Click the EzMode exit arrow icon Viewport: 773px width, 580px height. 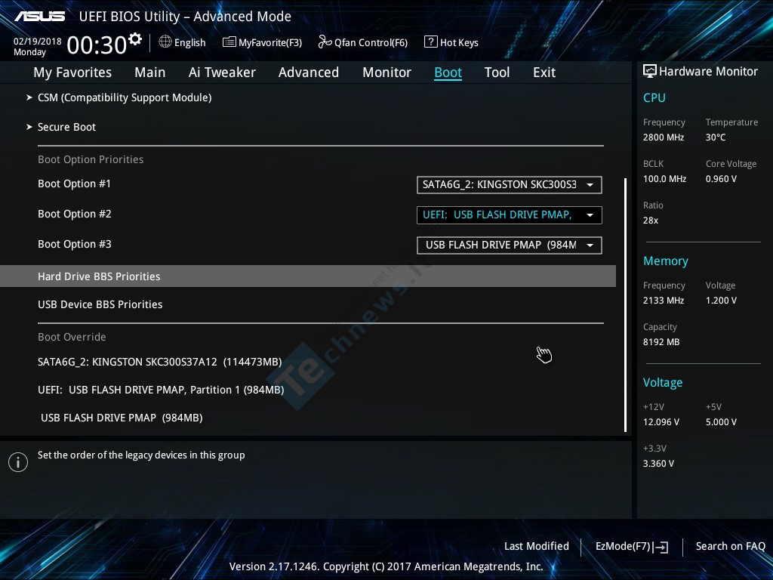pyautogui.click(x=661, y=547)
